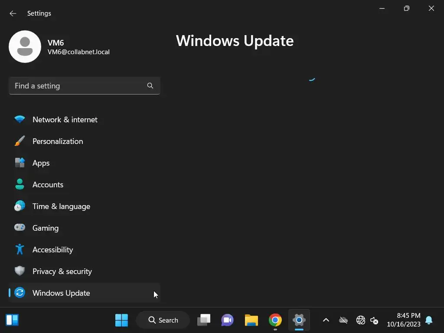This screenshot has width=444, height=333.
Task: Click the Find a setting search box
Action: (85, 86)
